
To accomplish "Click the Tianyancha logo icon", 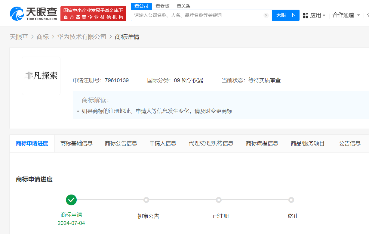I will click(x=18, y=13).
